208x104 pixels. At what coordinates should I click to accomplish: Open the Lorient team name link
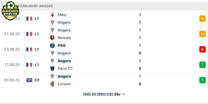[64, 84]
